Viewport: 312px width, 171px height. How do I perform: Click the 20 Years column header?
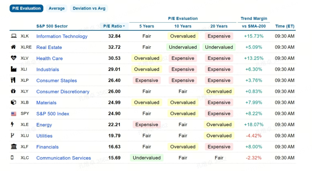pos(219,26)
